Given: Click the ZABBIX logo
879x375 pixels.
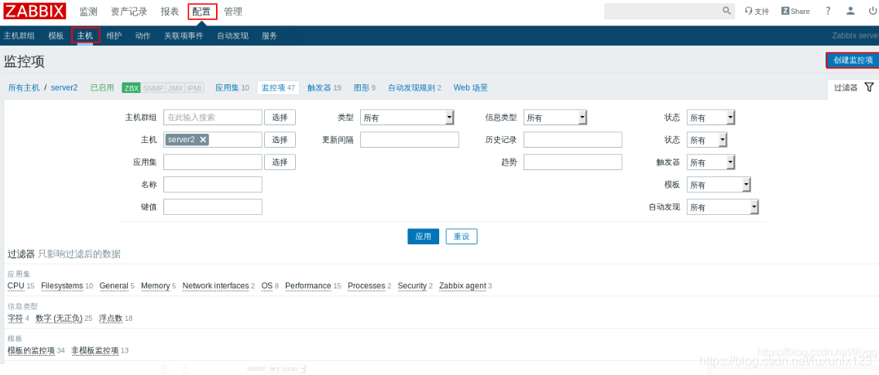Looking at the screenshot, I should 35,11.
